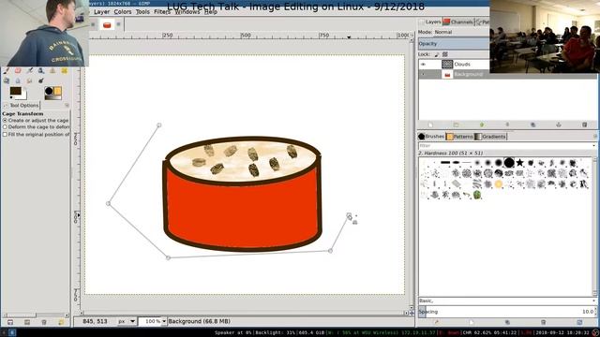Delete the selected brush
The image size is (600, 337).
(x=544, y=322)
